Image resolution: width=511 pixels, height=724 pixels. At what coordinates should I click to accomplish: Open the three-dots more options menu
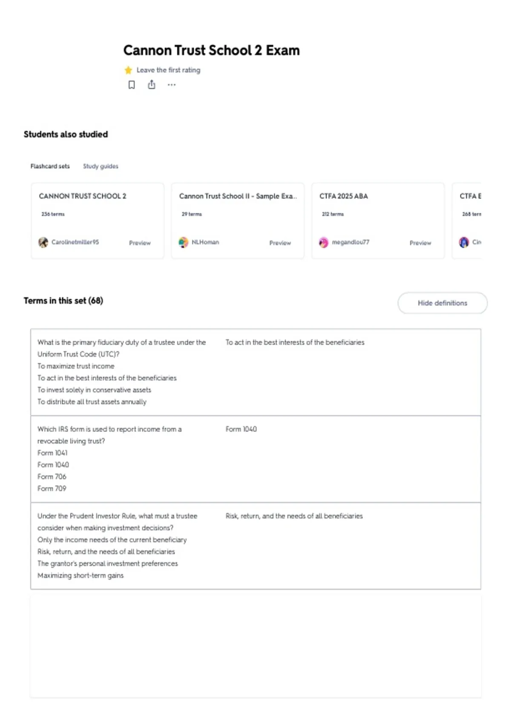(172, 85)
